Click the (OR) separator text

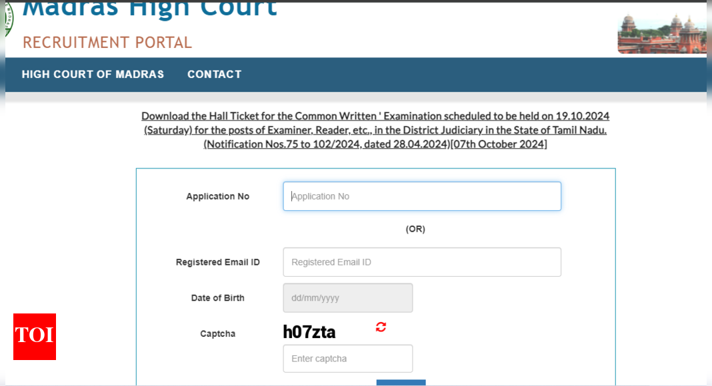[x=415, y=228]
